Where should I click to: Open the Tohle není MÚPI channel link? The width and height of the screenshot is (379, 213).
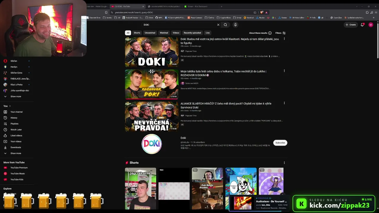(192, 83)
